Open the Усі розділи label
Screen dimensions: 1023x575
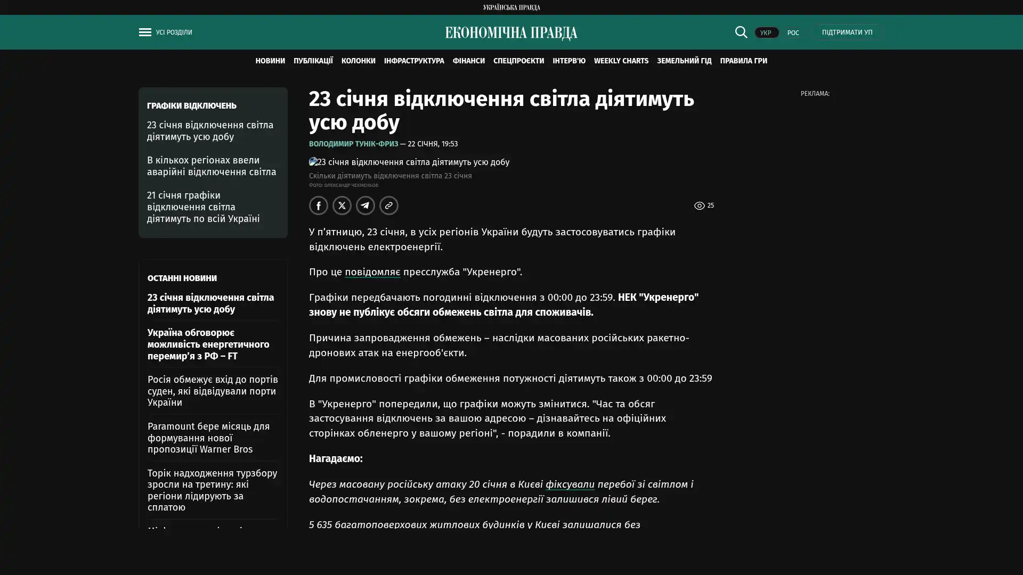pos(174,32)
